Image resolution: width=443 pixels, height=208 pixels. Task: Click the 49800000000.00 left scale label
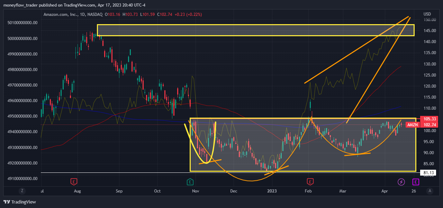click(x=22, y=69)
